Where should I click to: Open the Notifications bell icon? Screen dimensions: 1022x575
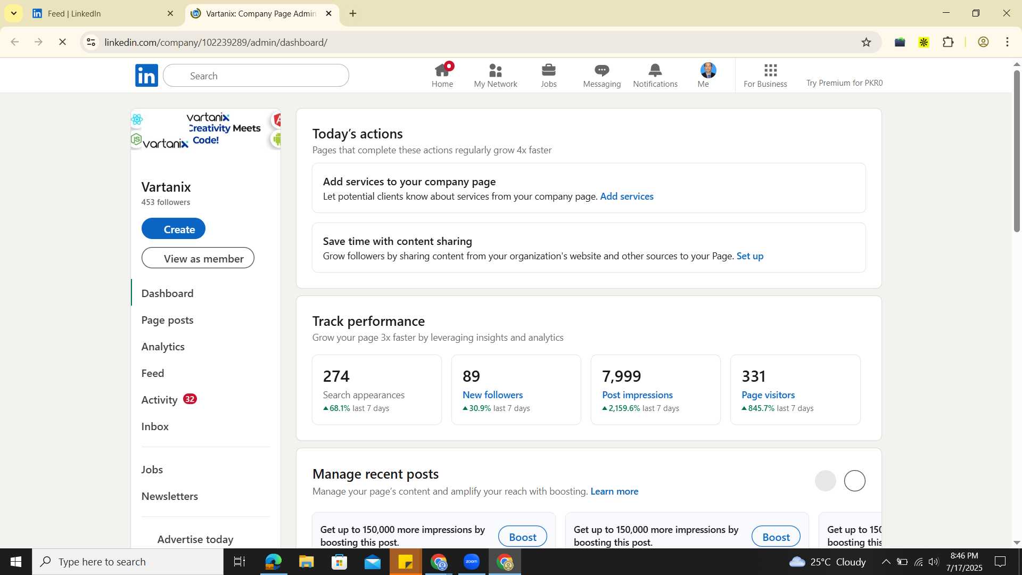[x=655, y=75]
